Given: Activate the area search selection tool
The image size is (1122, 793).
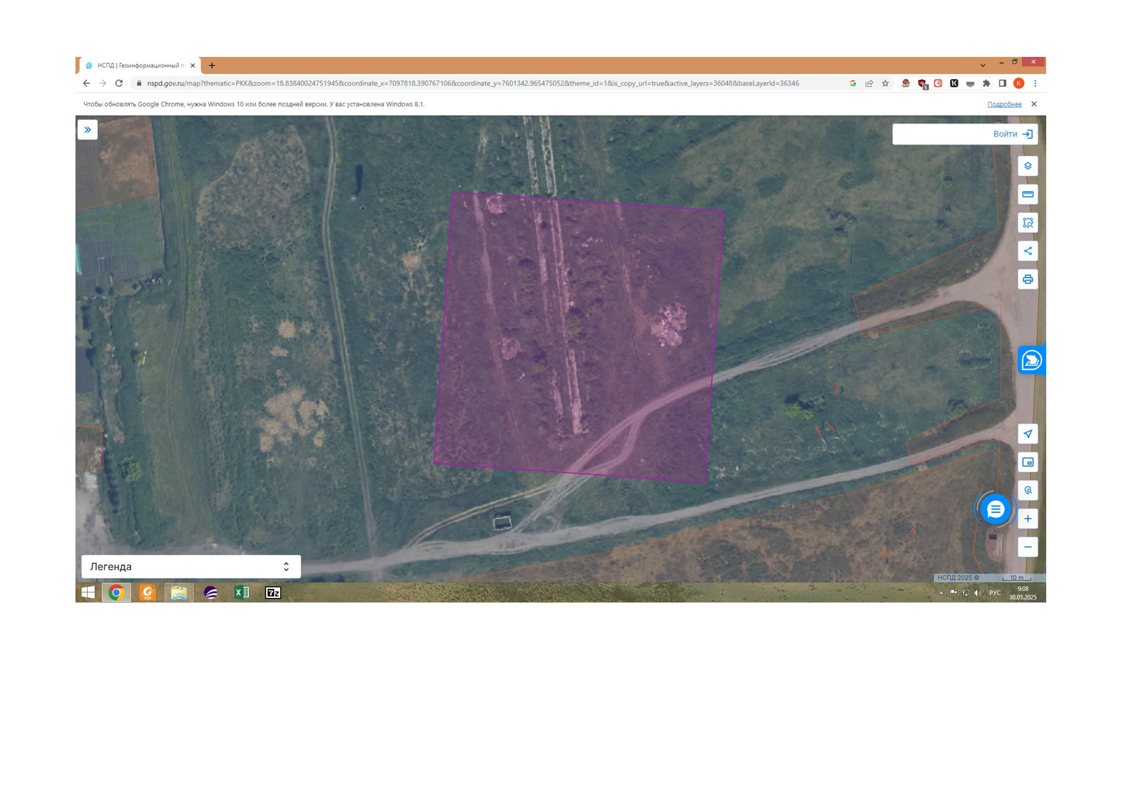Looking at the screenshot, I should pyautogui.click(x=1027, y=223).
